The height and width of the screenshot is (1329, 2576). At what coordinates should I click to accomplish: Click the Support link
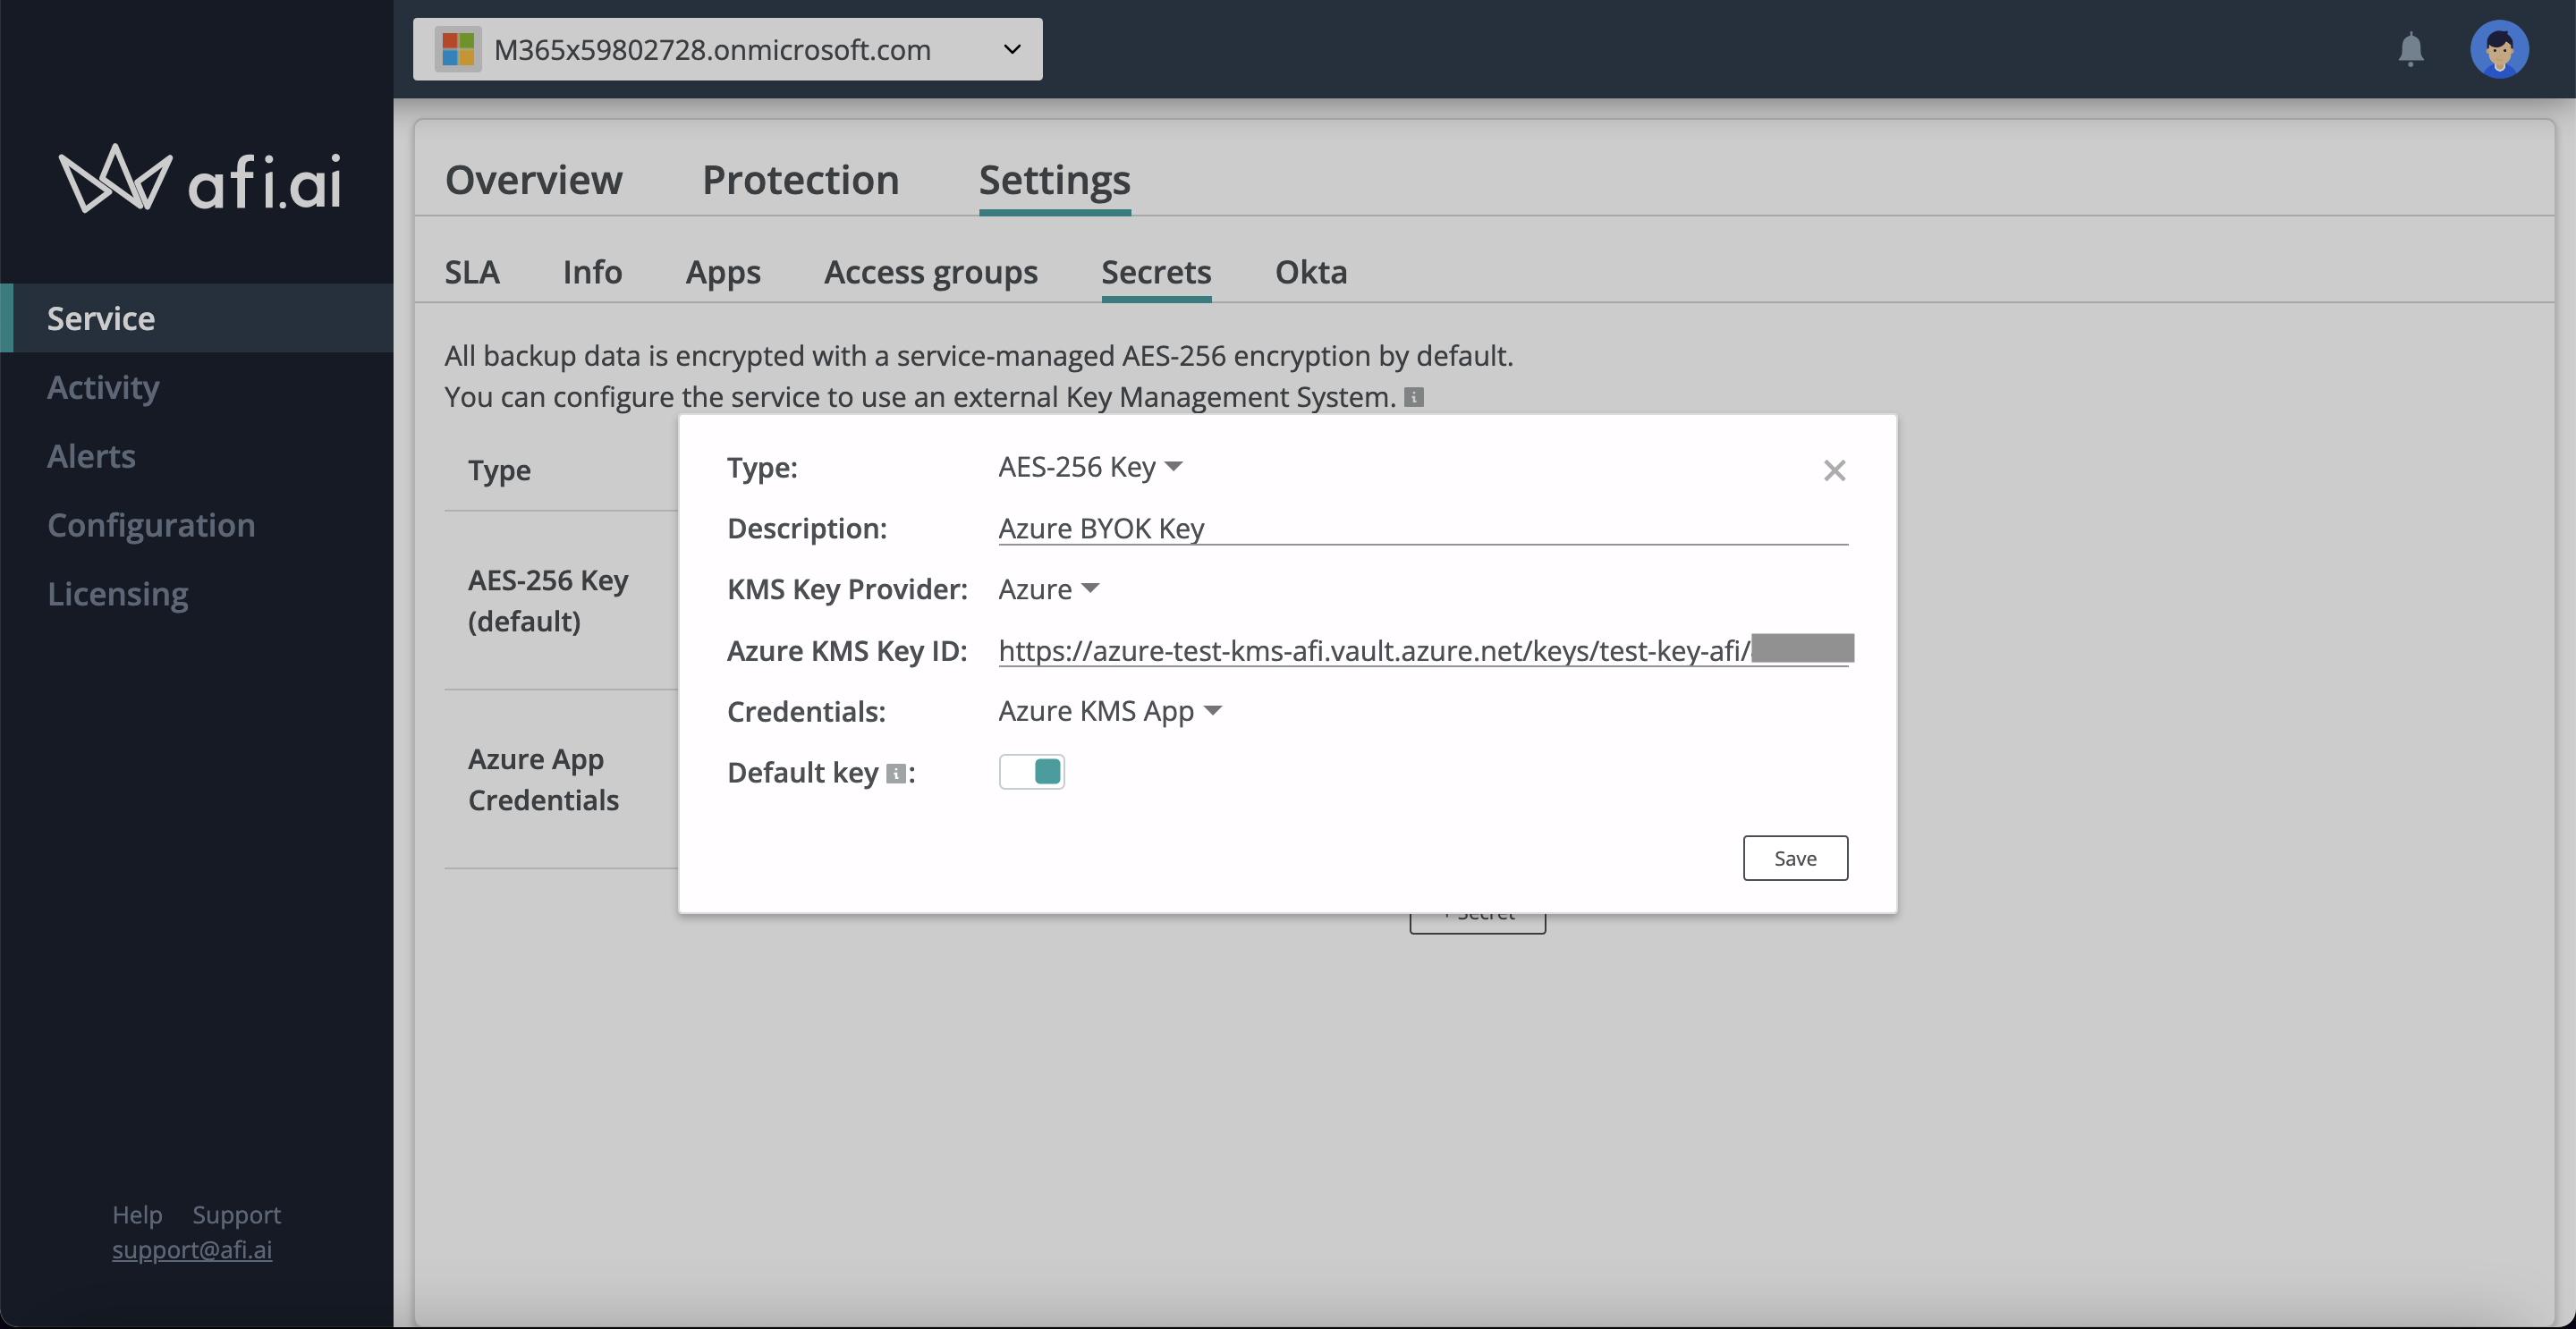[x=236, y=1215]
